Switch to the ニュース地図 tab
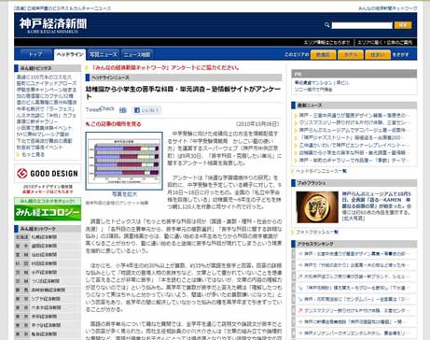Screen dimensions: 430x340 click(x=137, y=54)
